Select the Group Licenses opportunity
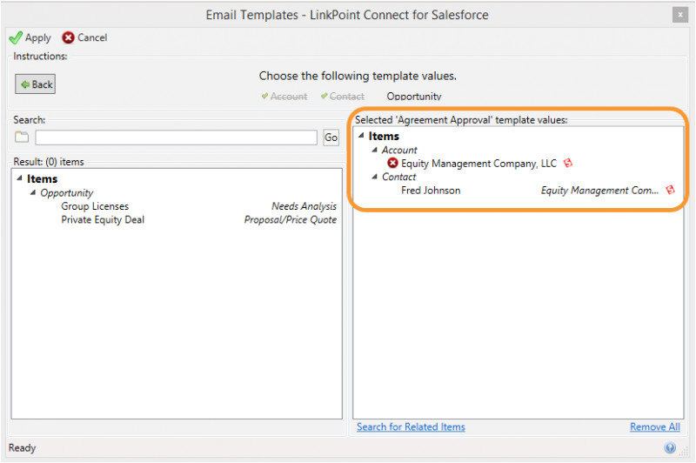This screenshot has width=696, height=463. [x=95, y=206]
